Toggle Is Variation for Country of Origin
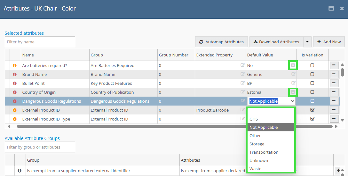Viewport: 348px width, 176px height. [312, 92]
